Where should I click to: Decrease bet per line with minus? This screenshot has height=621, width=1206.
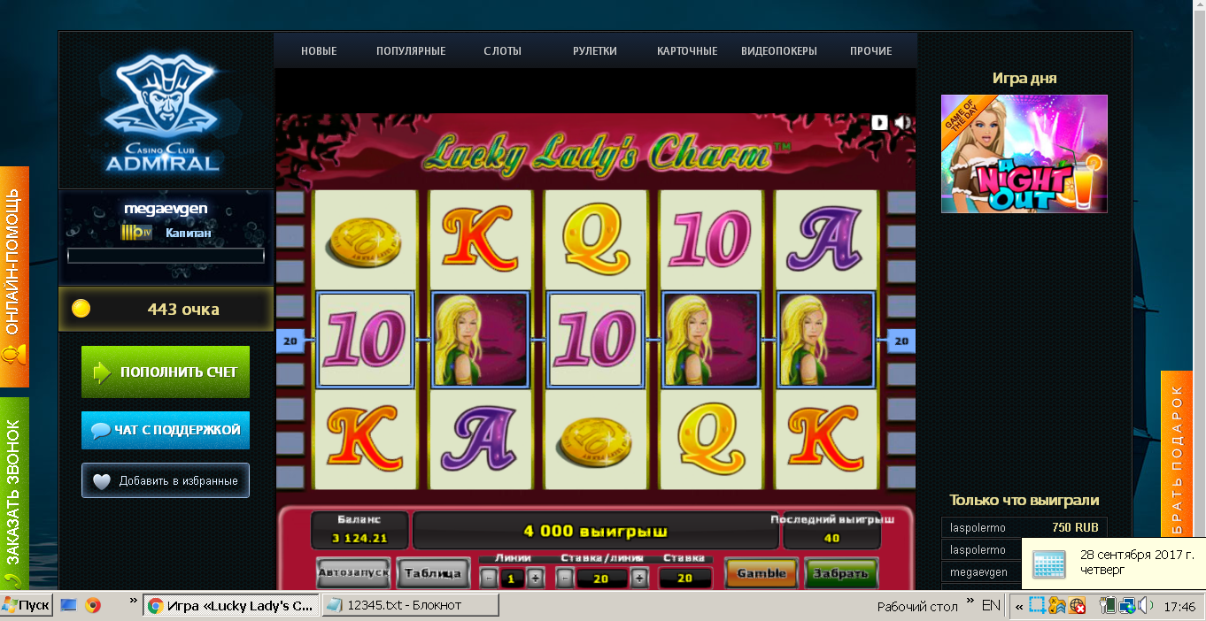564,579
